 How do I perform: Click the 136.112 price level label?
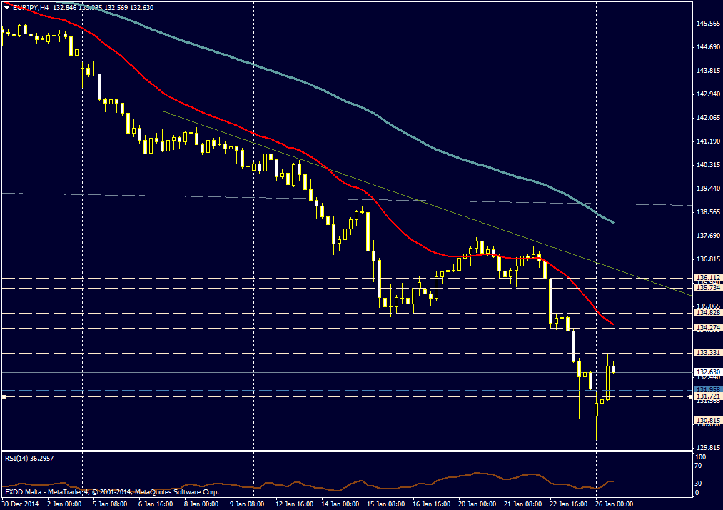pyautogui.click(x=706, y=278)
